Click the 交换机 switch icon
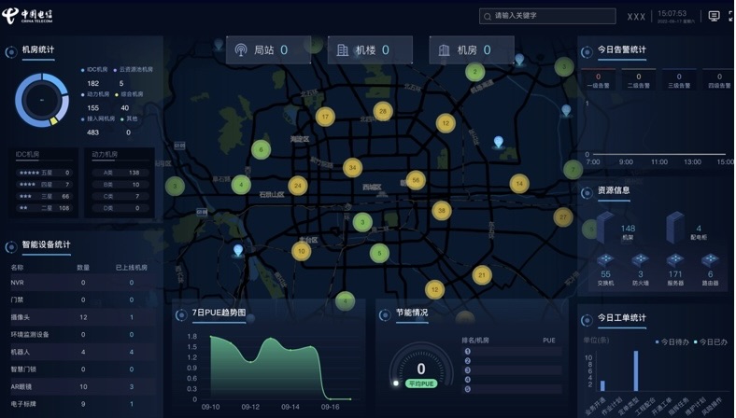The image size is (736, 418). point(605,260)
